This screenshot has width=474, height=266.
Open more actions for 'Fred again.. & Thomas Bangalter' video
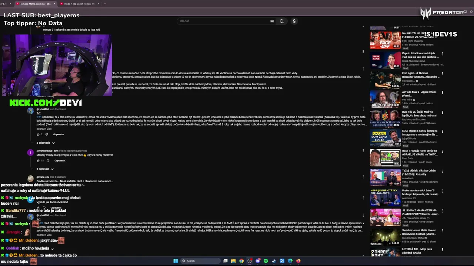[442, 74]
